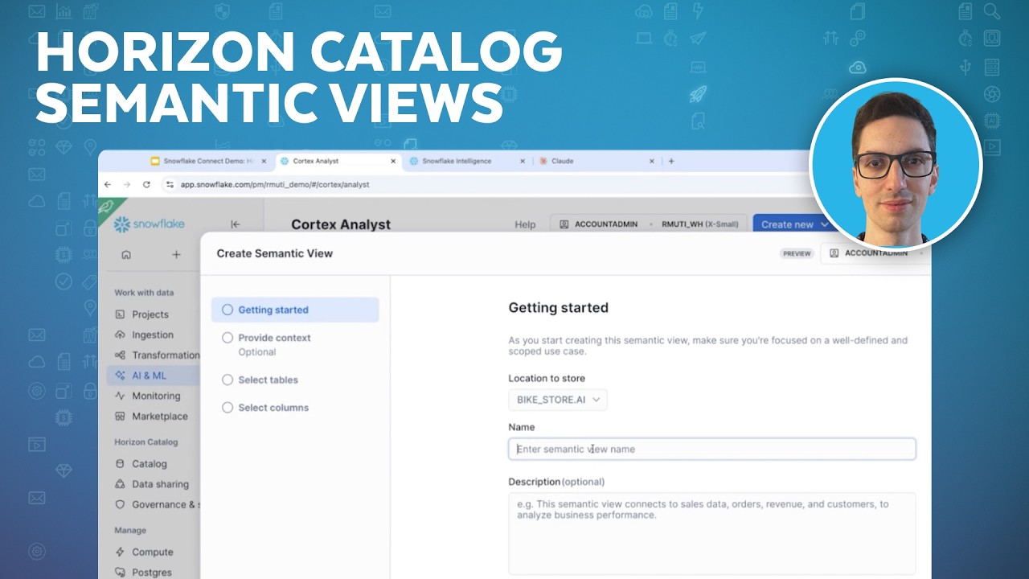Click the Projects icon in the sidebar
Screen dimensions: 1029x579
click(120, 314)
